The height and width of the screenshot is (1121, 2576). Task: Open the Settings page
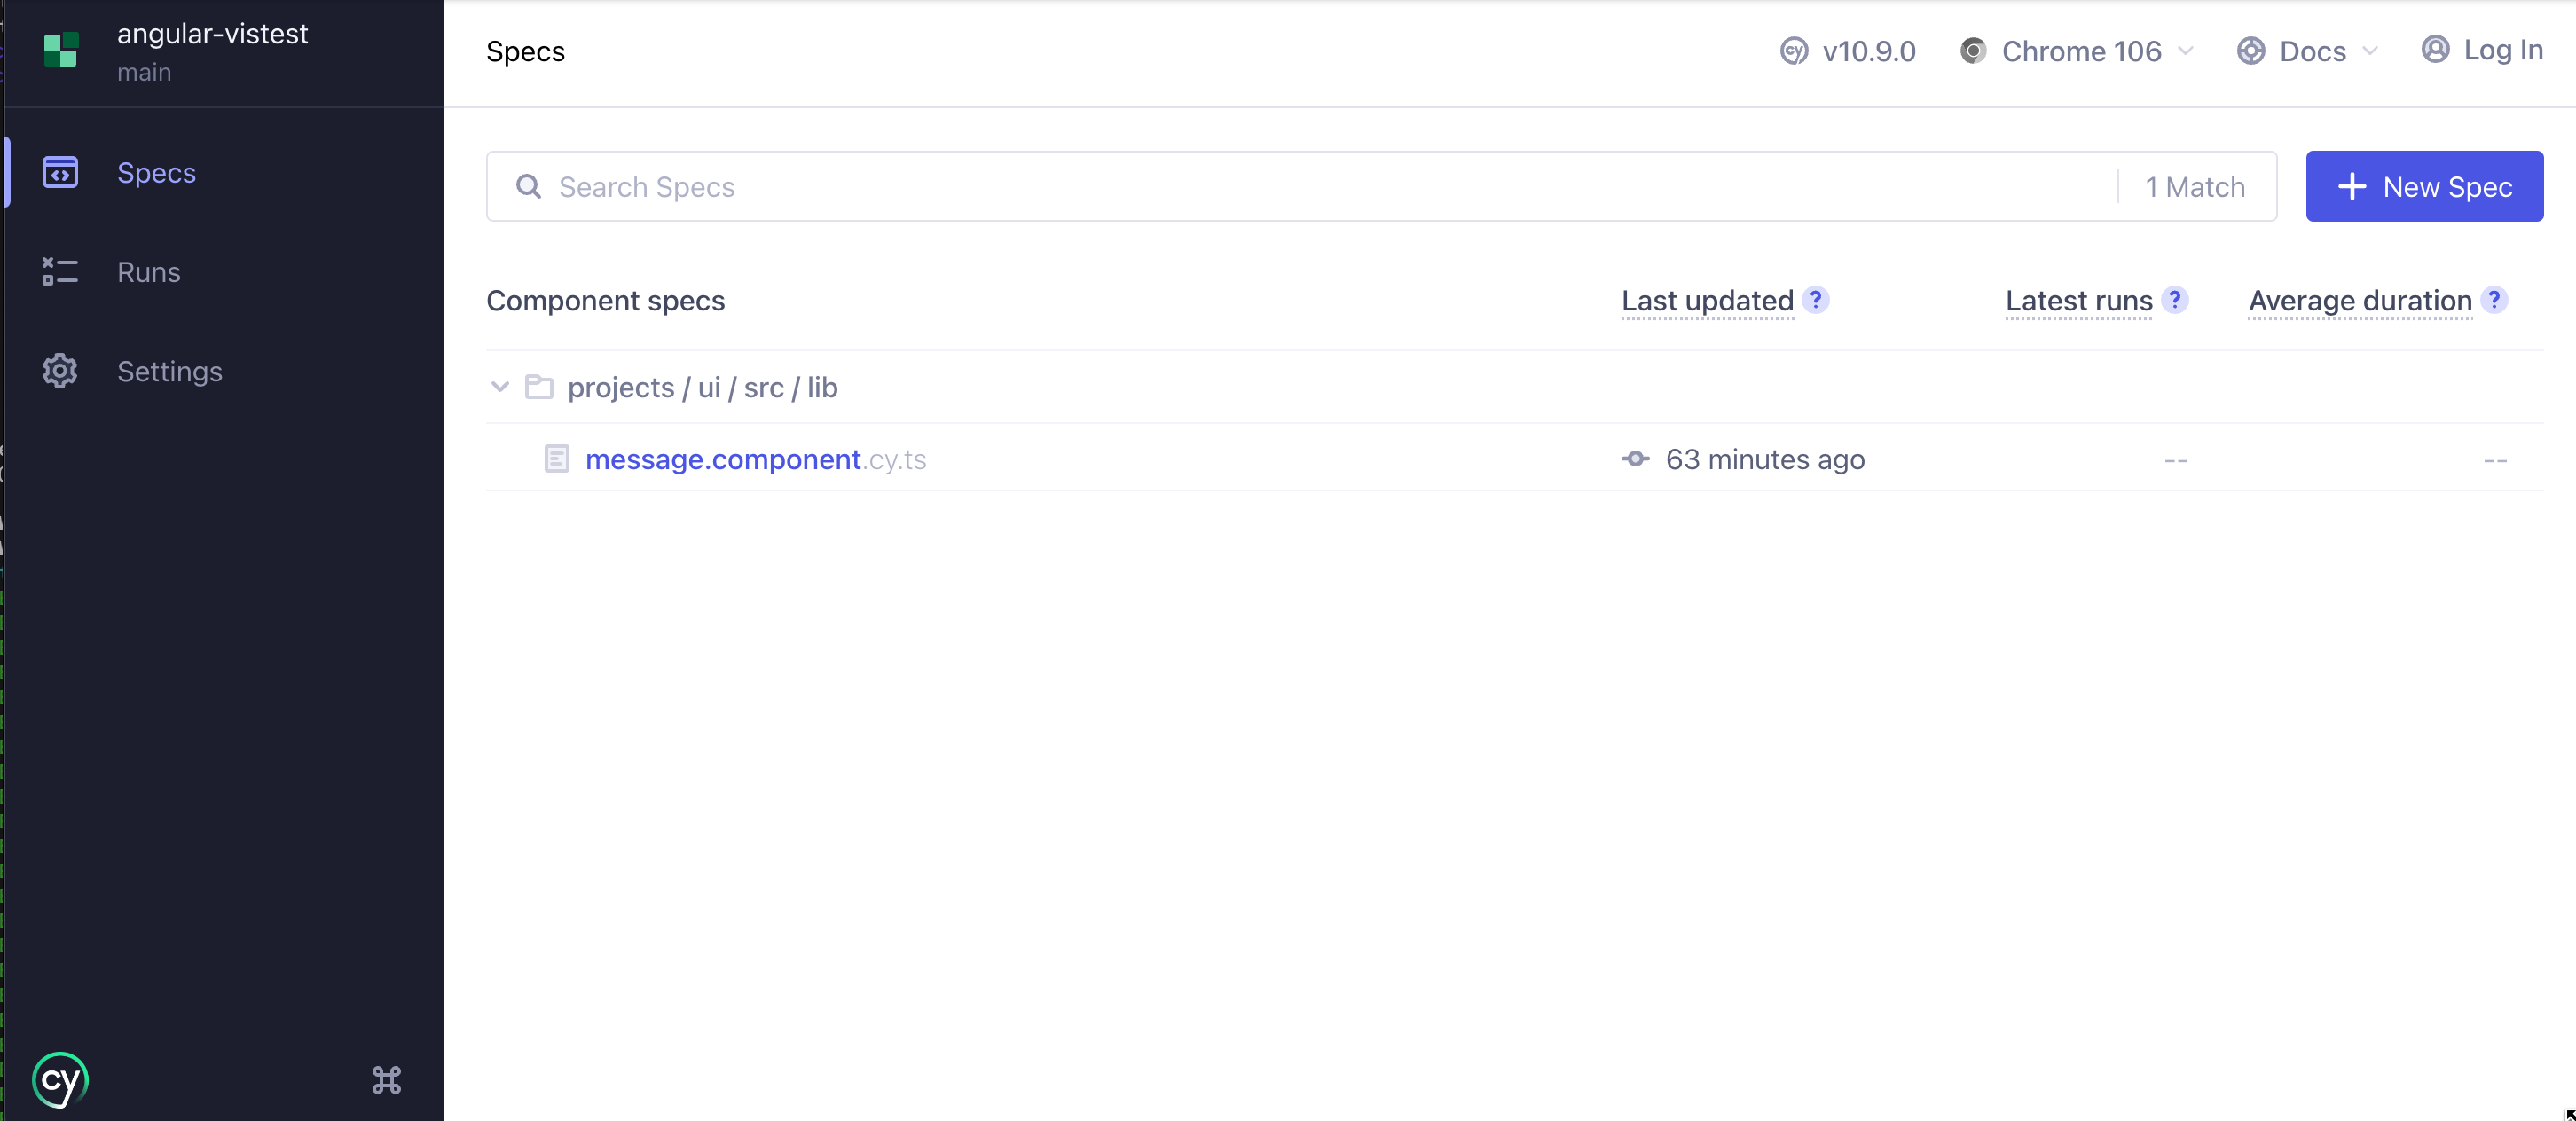pos(169,371)
